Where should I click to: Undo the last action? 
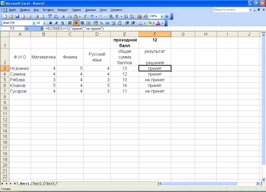92,16
